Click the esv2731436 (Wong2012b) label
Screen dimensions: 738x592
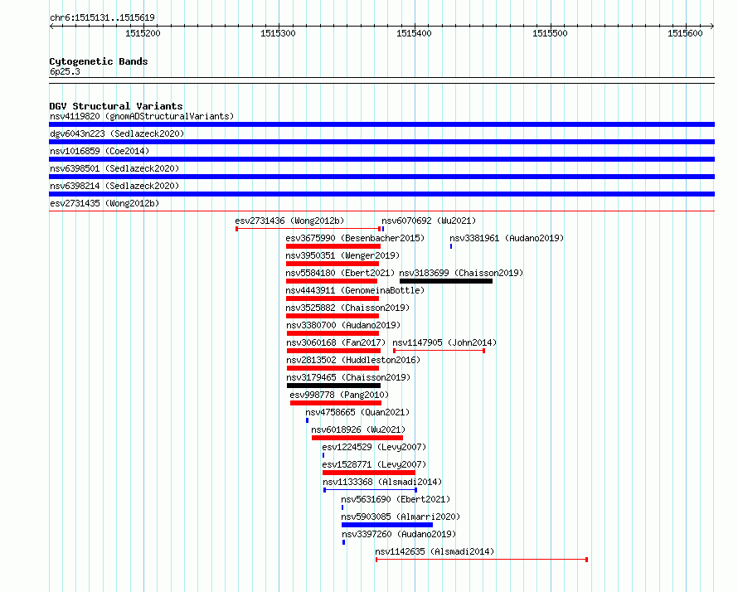click(x=289, y=221)
